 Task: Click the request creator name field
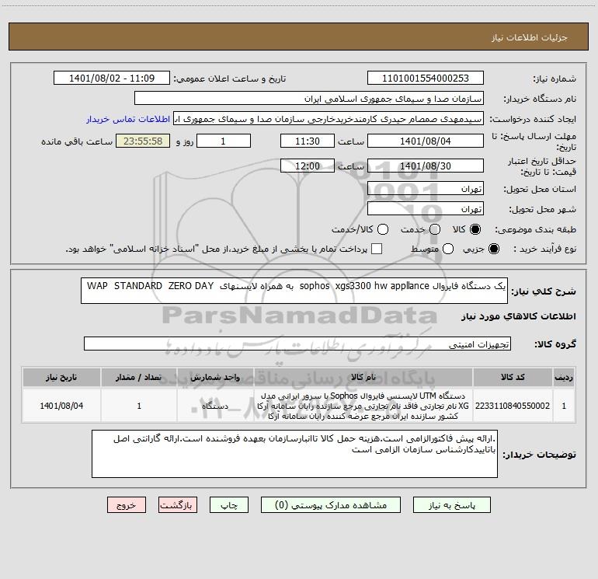329,118
